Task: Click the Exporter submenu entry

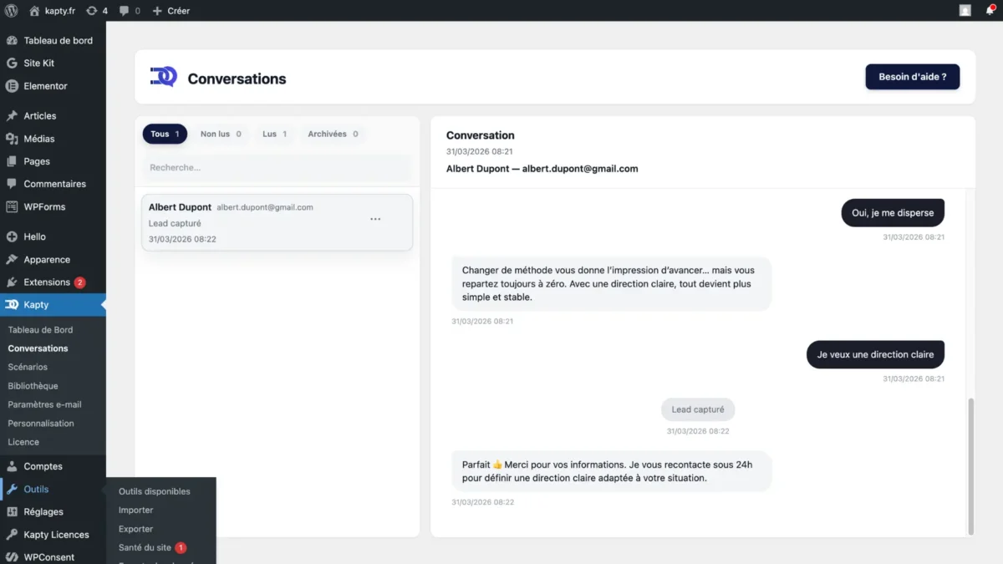Action: pos(135,529)
